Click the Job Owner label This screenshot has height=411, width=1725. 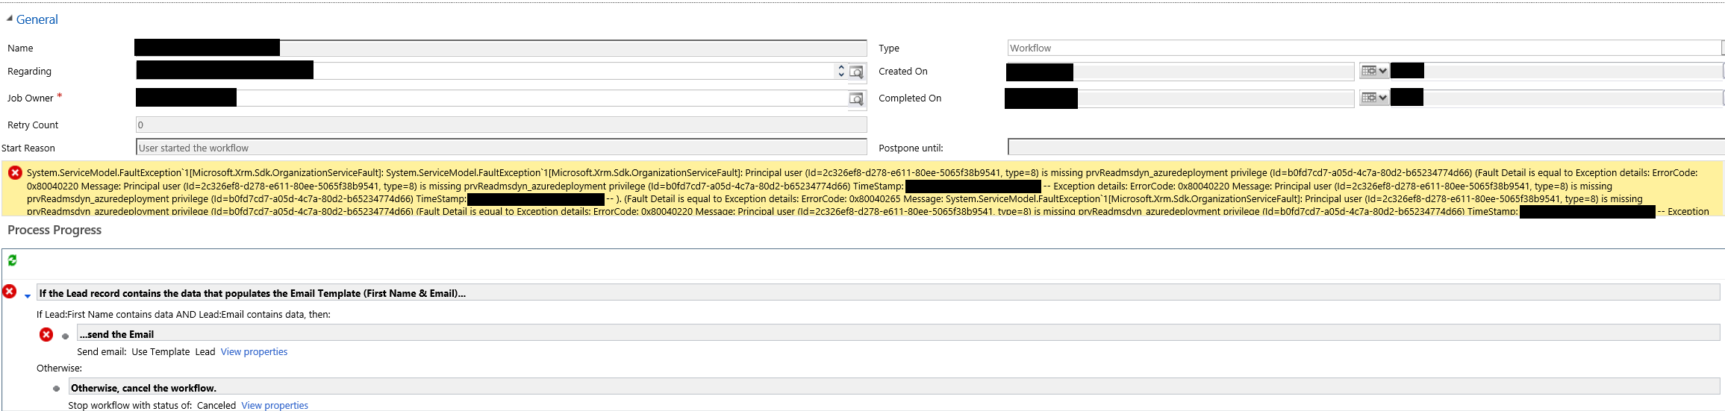pyautogui.click(x=30, y=98)
